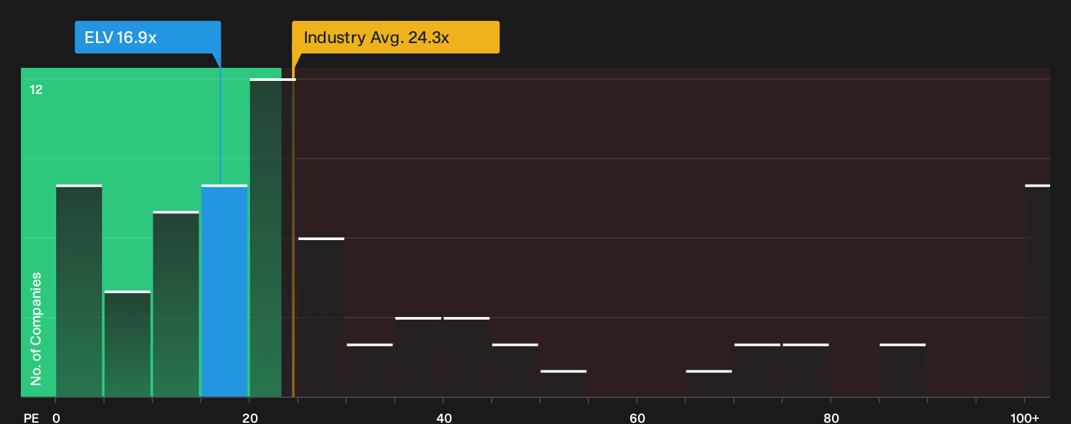Select the 100+ PE bar
The width and height of the screenshot is (1071, 424).
click(1038, 291)
